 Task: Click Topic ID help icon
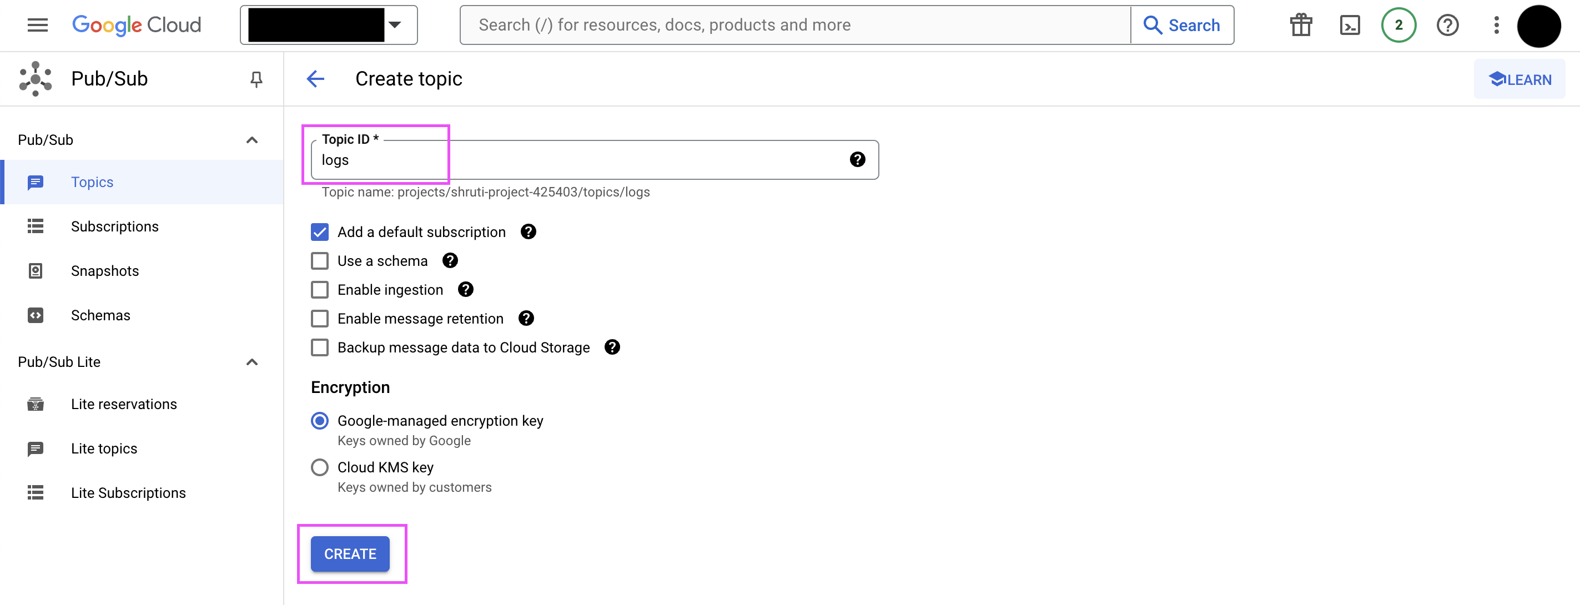[x=857, y=160]
